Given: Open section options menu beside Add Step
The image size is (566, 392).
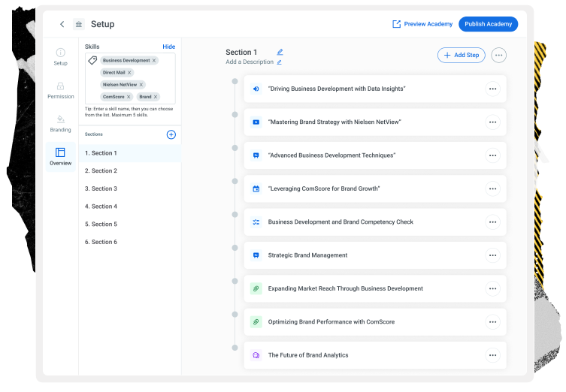Looking at the screenshot, I should click(499, 55).
